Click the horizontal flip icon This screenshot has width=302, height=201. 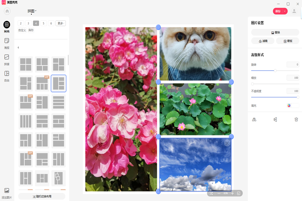pyautogui.click(x=254, y=120)
